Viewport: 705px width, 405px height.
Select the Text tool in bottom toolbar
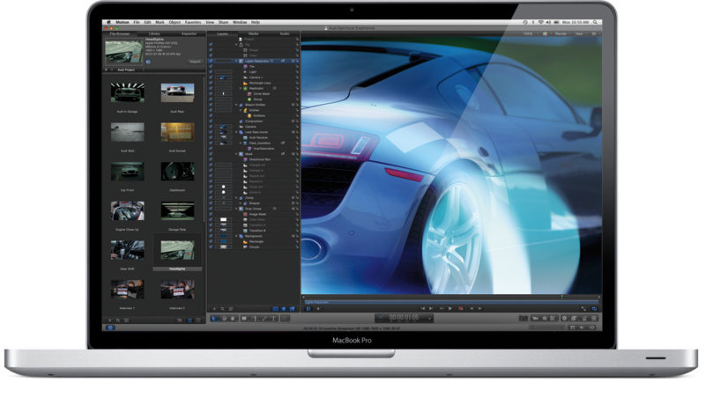[x=275, y=319]
